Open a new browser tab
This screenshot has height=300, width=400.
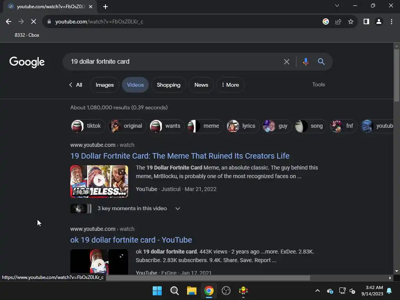tap(105, 7)
